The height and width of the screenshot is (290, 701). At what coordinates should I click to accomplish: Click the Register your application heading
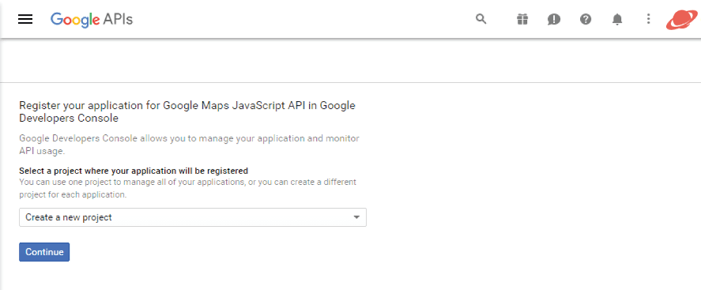[187, 111]
